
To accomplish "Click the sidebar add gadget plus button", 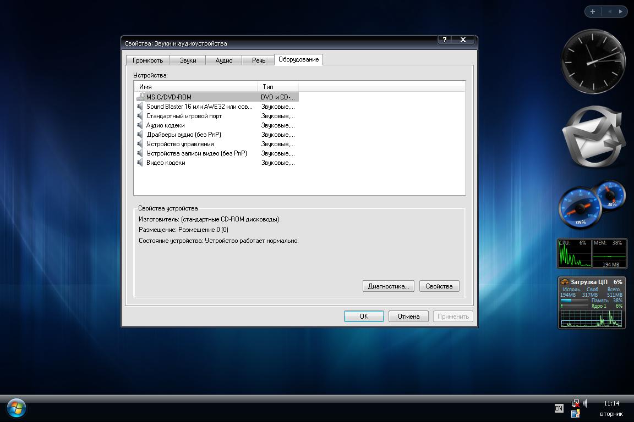I will pyautogui.click(x=593, y=11).
